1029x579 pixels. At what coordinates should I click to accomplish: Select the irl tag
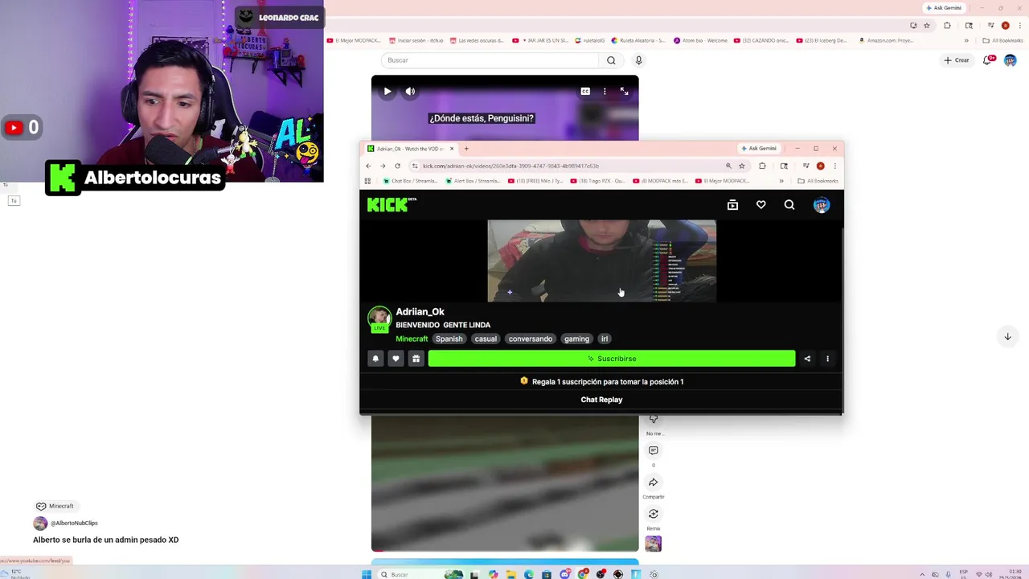pos(605,339)
